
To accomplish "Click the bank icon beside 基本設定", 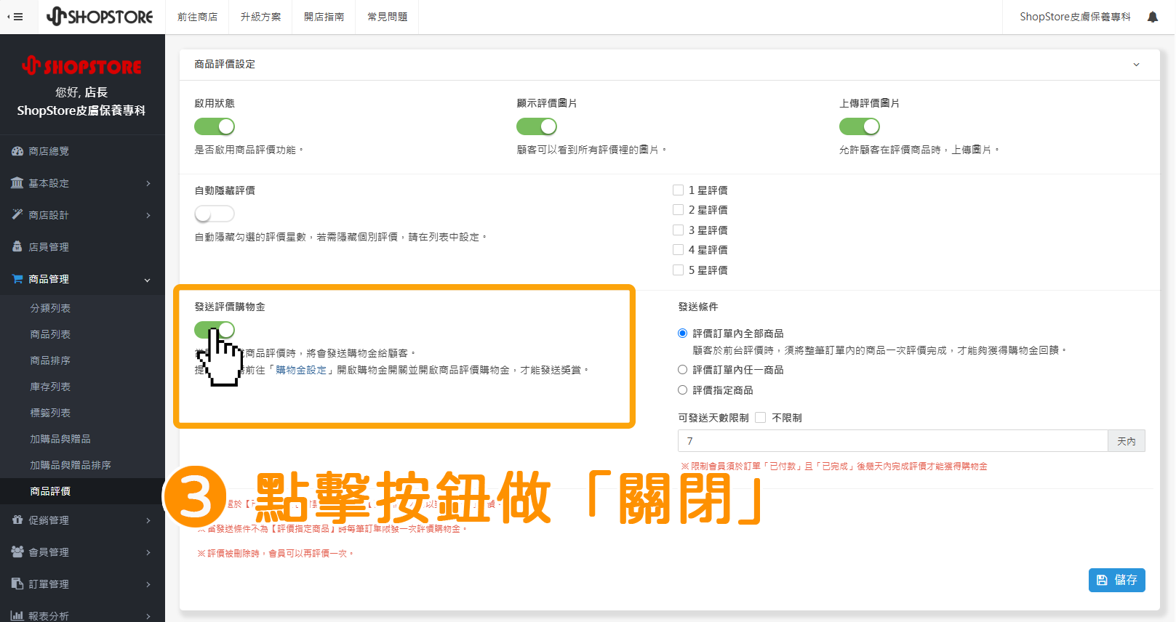I will [17, 183].
